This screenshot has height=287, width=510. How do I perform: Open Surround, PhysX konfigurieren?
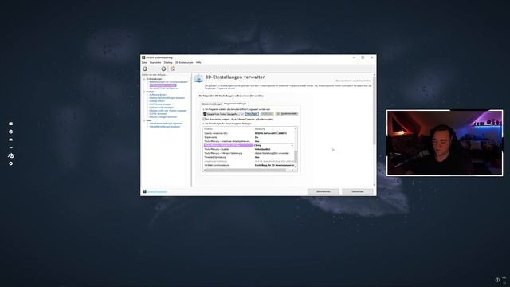coord(163,88)
